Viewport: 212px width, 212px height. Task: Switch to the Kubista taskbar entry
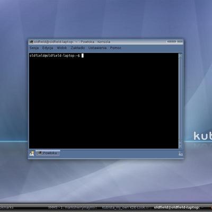click(126, 207)
